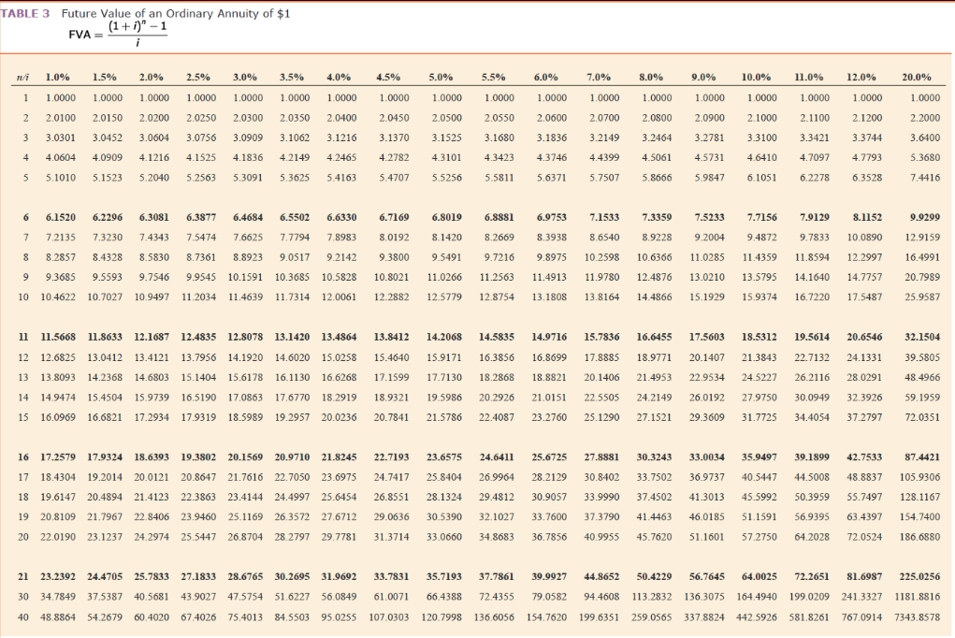Click the value 39.5805
Screen dimensions: 955x638
pos(922,357)
